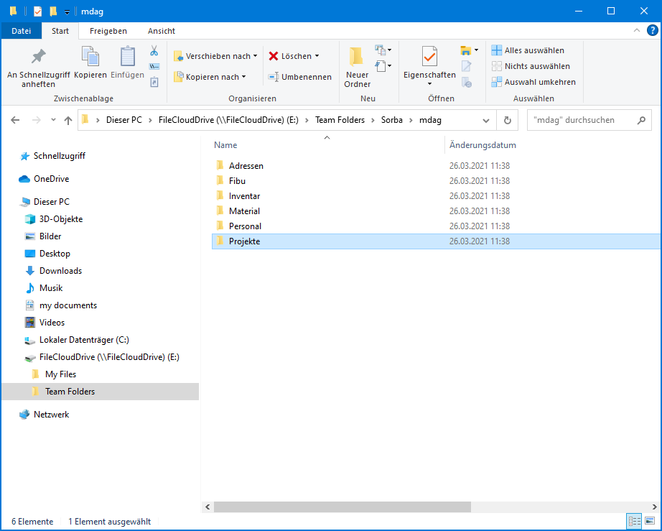Screen dimensions: 662x531
Task: Select the Fibu folder row
Action: tap(437, 181)
